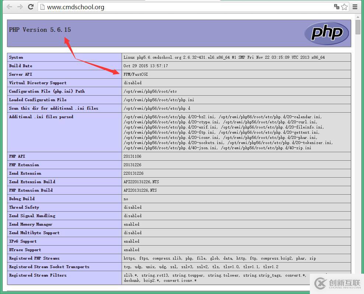Open the Chrome hamburger menu
The width and height of the screenshot is (364, 294).
click(x=355, y=7)
